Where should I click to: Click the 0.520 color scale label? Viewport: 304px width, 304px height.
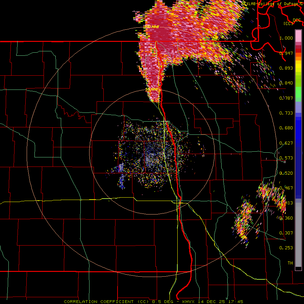(x=286, y=173)
